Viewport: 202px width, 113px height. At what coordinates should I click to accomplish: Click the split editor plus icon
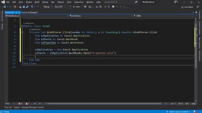(x=196, y=19)
